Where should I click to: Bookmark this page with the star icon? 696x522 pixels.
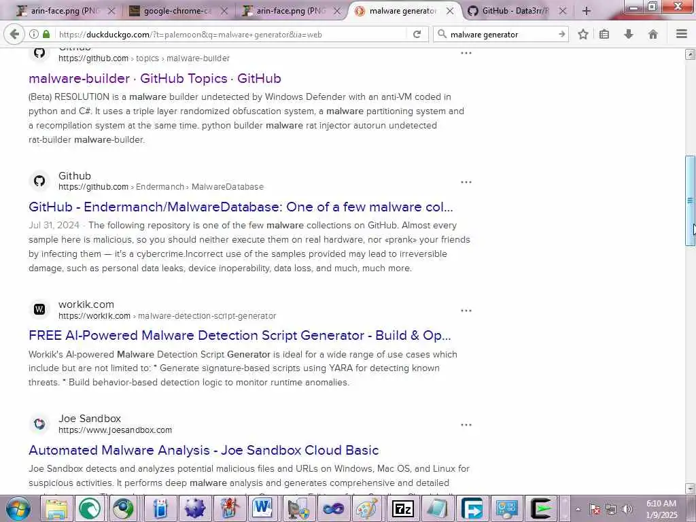pos(582,34)
